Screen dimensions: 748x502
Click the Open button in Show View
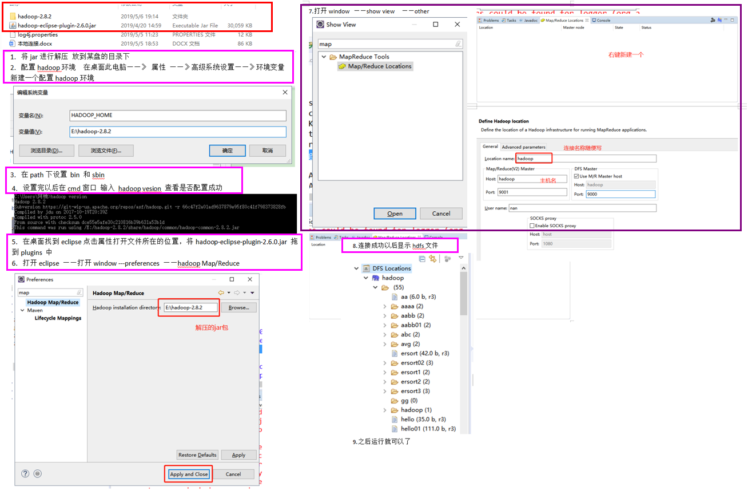[395, 214]
